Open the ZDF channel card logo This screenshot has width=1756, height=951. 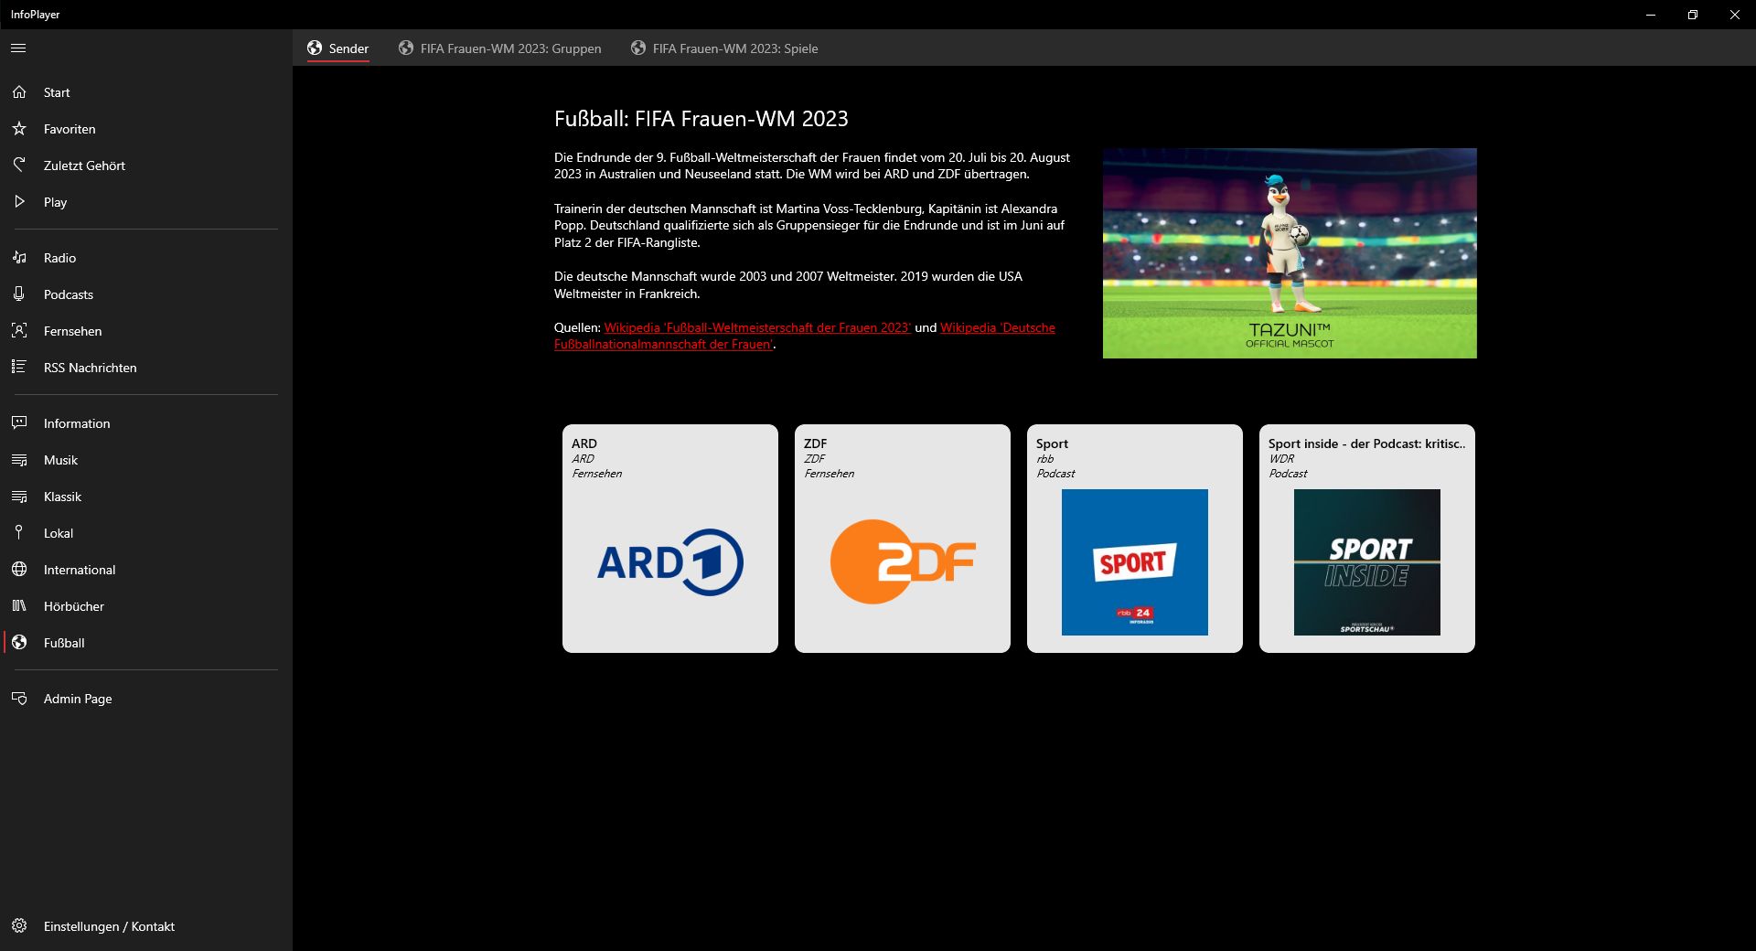(903, 561)
